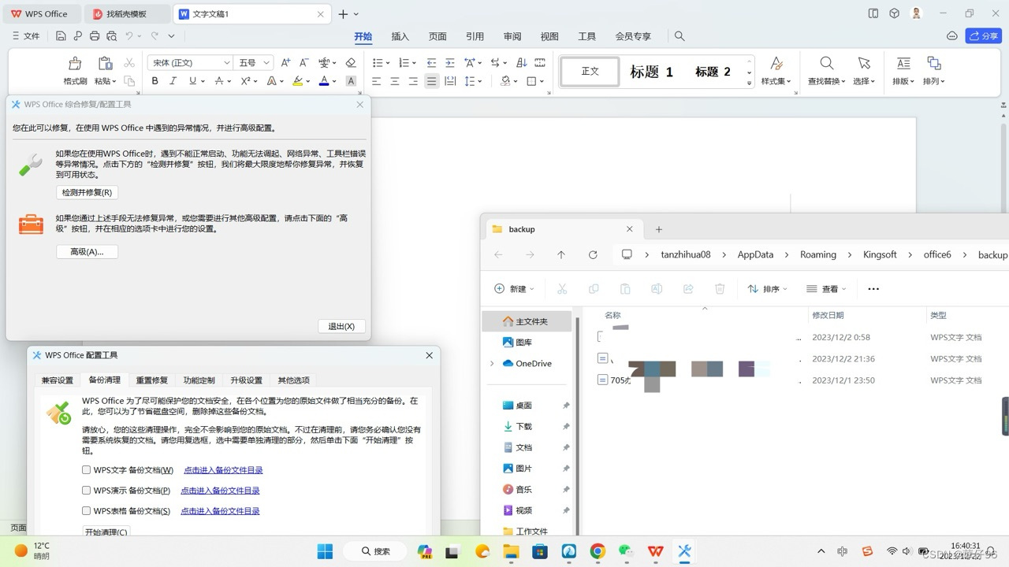Switch to the 插入 ribbon tab
This screenshot has height=567, width=1009.
click(x=400, y=36)
